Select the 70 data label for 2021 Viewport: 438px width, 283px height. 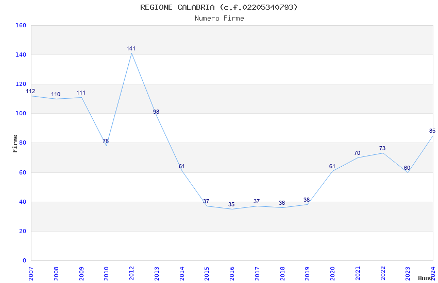click(357, 153)
